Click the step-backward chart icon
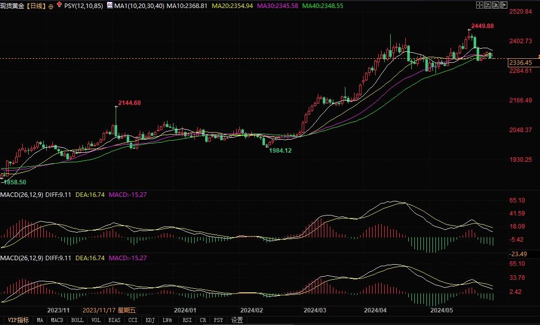This screenshot has width=540, height=325. click(x=488, y=5)
